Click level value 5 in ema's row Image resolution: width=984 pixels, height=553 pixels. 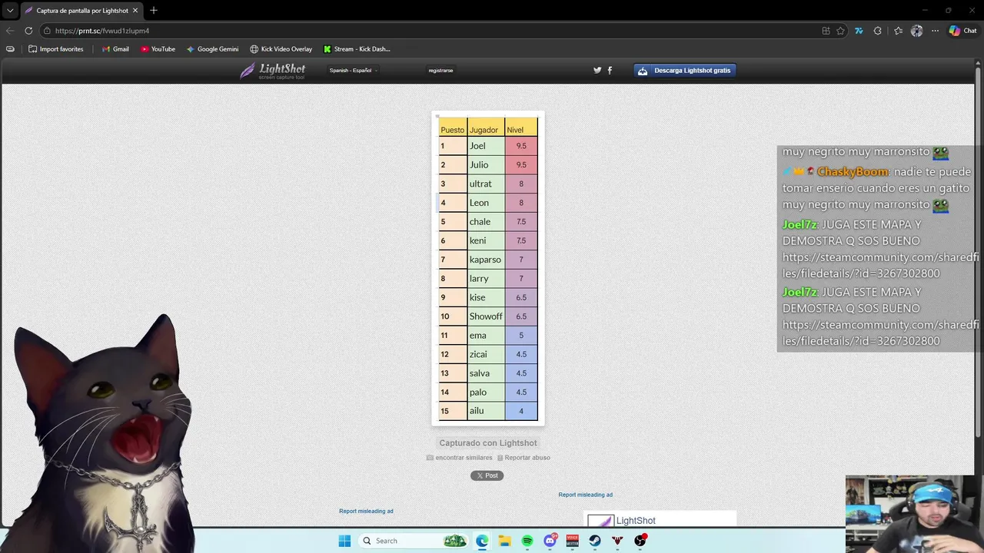pyautogui.click(x=521, y=336)
